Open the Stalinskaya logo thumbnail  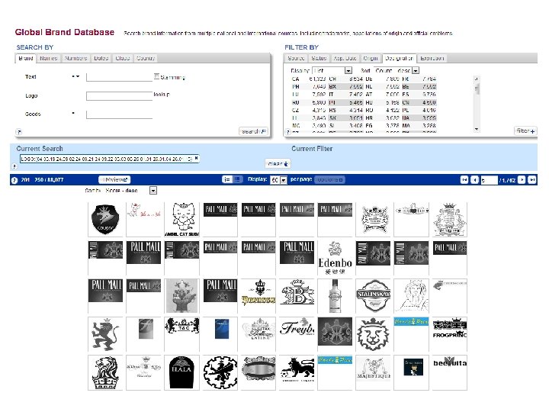373,296
